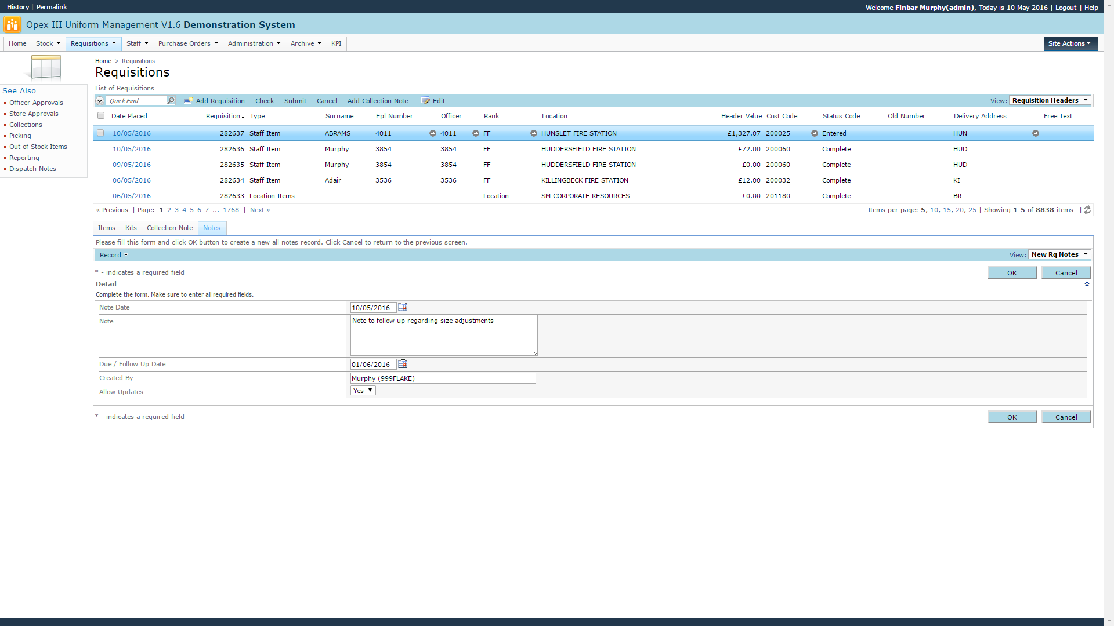The image size is (1114, 626).
Task: Click the Add Requisition icon
Action: tap(189, 100)
